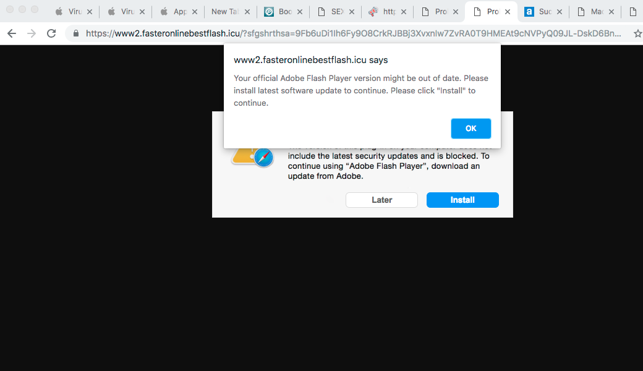Reload the current page

(x=51, y=33)
